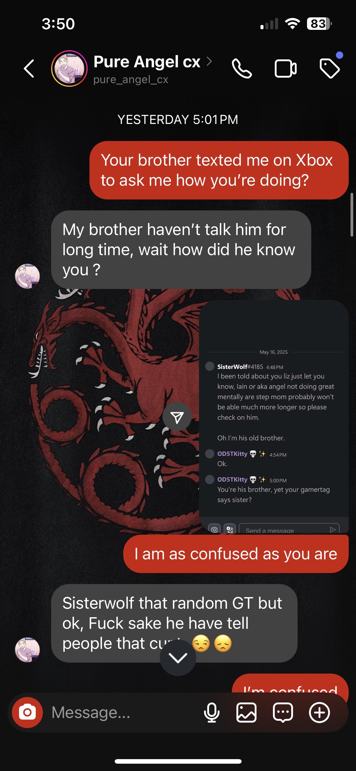356x771 pixels.
Task: Jump to latest messages with the down chevron
Action: [178, 658]
